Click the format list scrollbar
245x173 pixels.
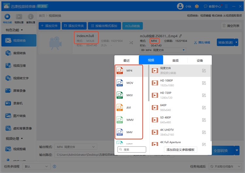point(149,83)
